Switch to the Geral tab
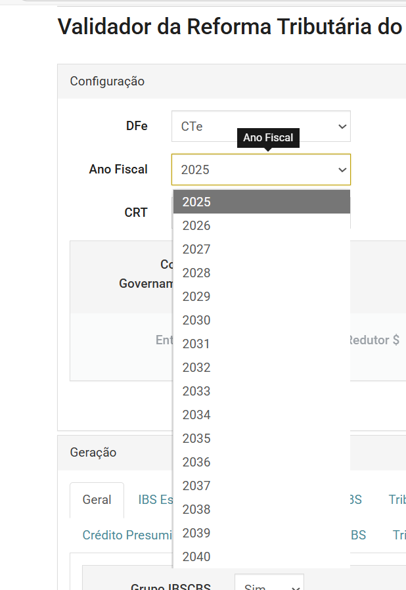406x590 pixels. click(x=97, y=500)
